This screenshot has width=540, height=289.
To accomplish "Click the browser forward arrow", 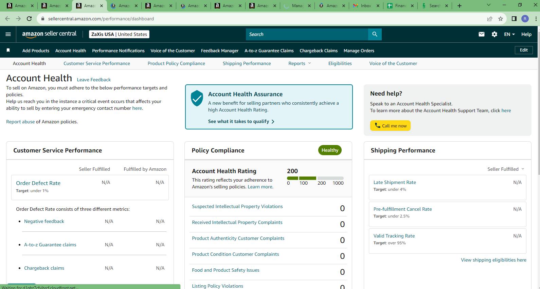I will click(18, 19).
